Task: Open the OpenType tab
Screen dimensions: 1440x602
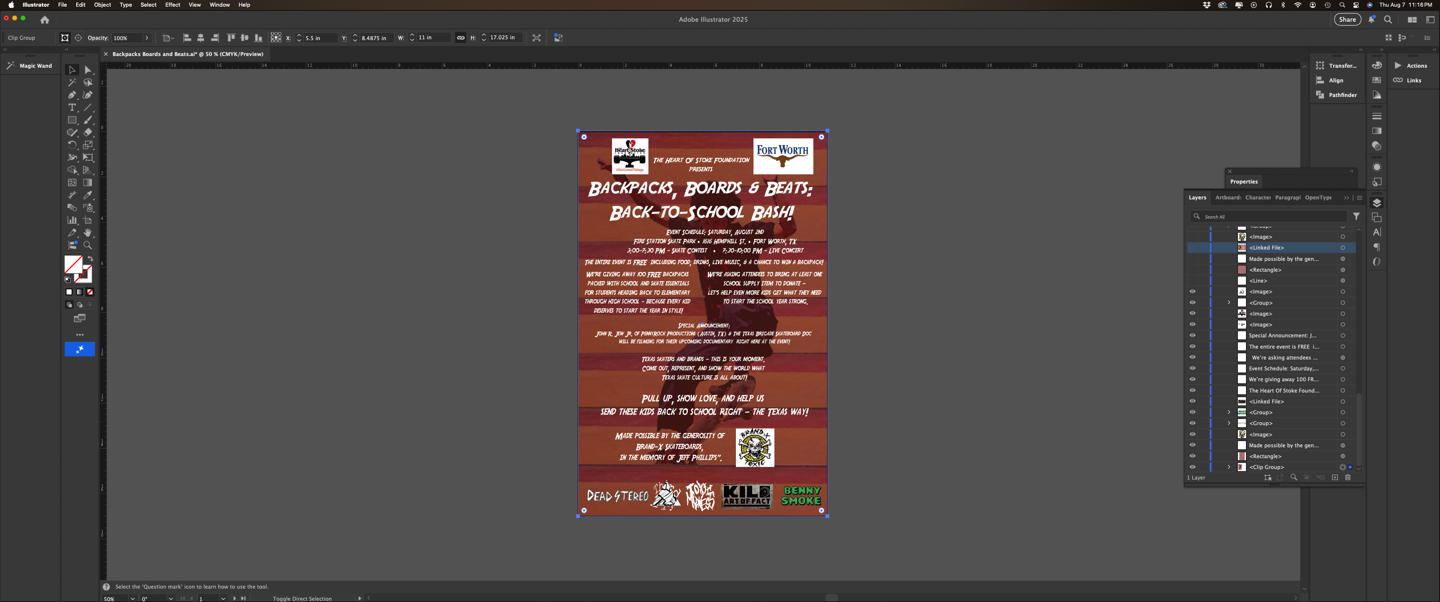Action: 1318,198
